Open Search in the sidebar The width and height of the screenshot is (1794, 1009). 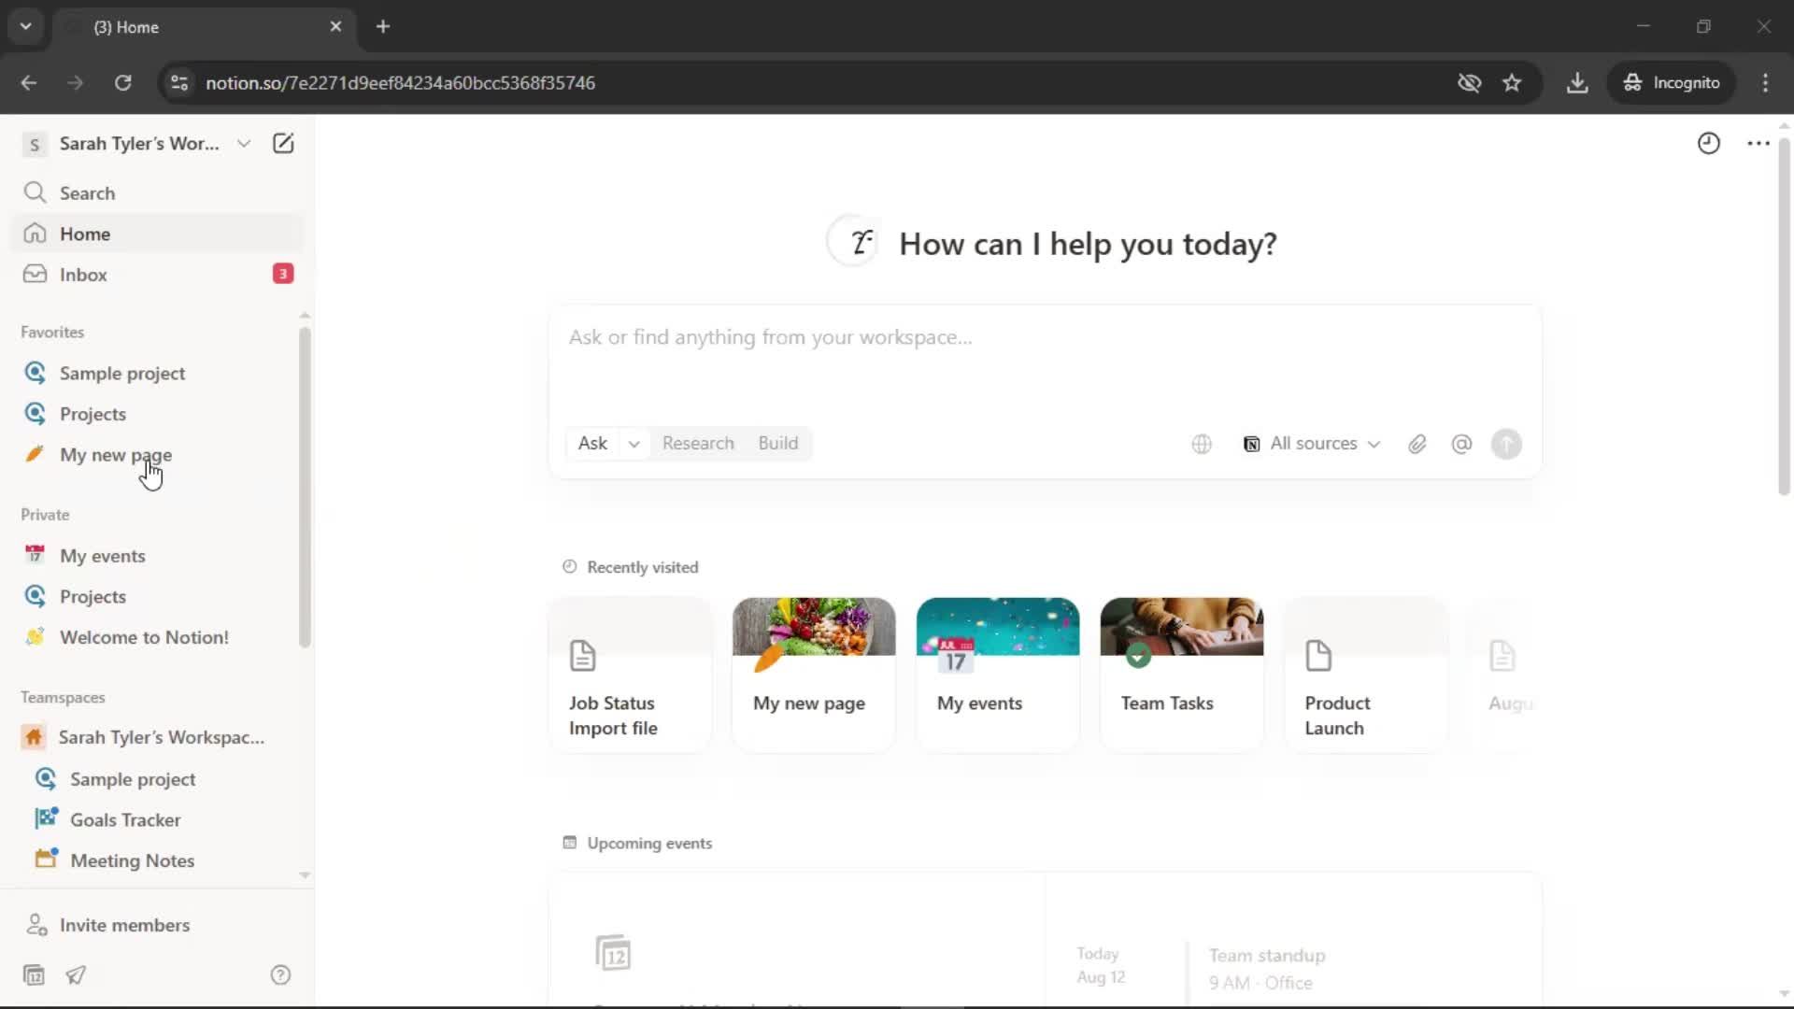pos(157,192)
